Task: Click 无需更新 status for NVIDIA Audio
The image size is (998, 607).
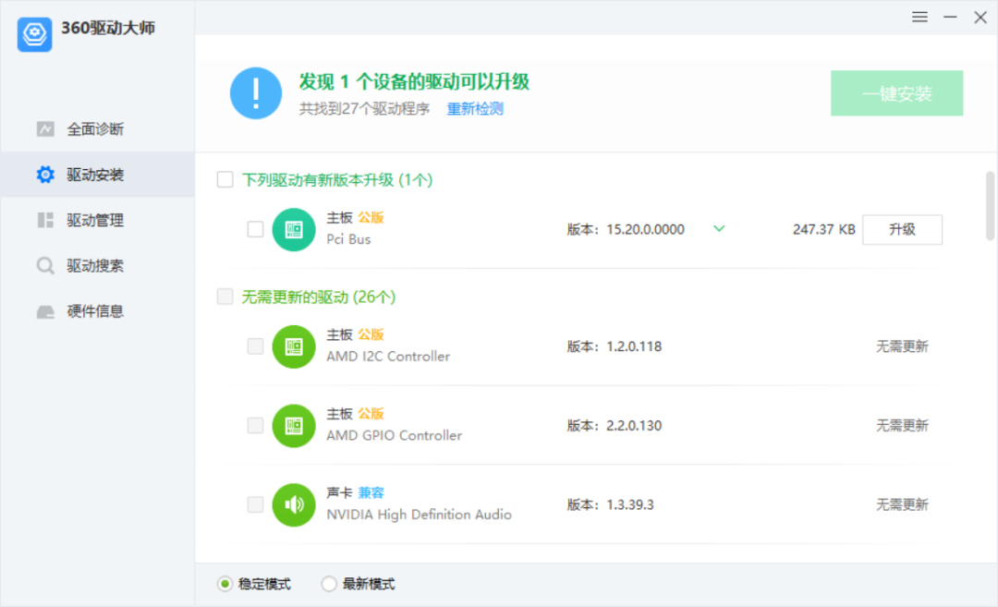Action: [x=902, y=504]
